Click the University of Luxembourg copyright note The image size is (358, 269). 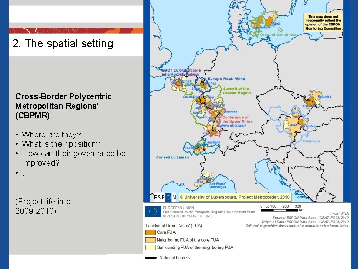pos(235,197)
